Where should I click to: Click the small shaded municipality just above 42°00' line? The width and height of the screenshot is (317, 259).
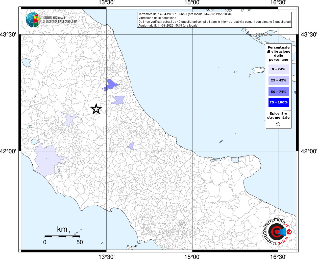coord(131,146)
